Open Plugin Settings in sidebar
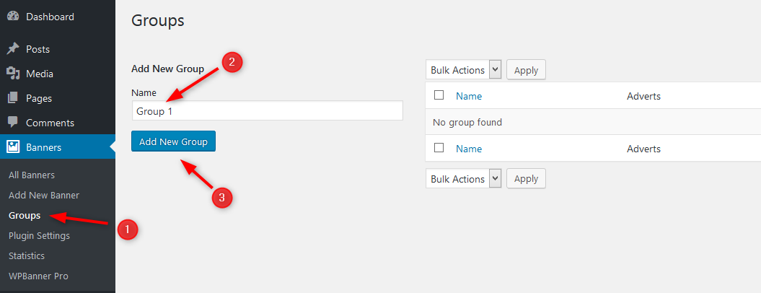Screen dimensions: 761x293 tap(39, 236)
